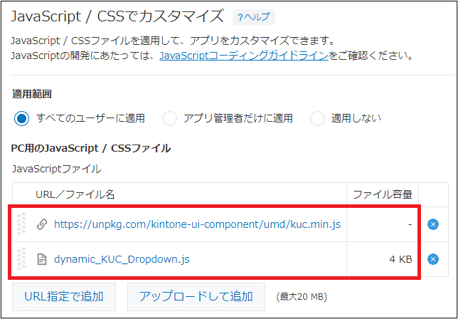Open the dynamic_KUC_Dropdown.js file link
The height and width of the screenshot is (319, 458).
(122, 259)
